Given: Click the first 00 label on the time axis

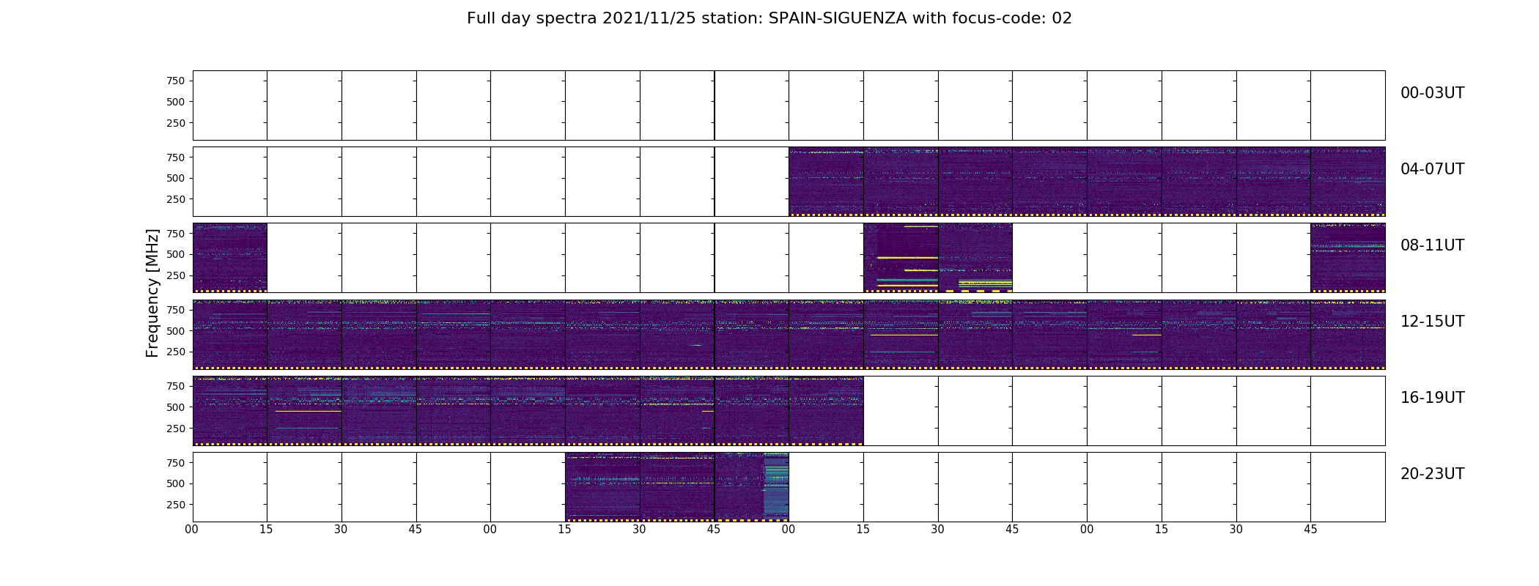Looking at the screenshot, I should (192, 530).
